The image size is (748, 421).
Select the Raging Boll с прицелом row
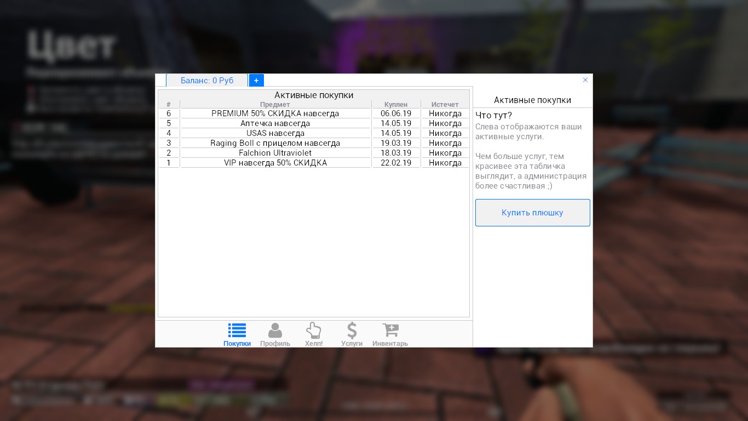coord(275,143)
